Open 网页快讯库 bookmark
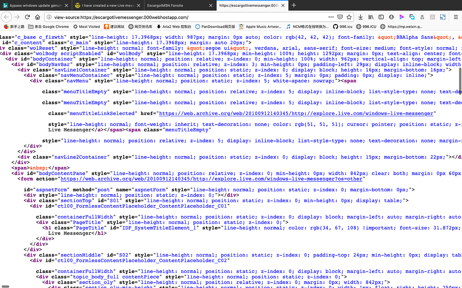 pyautogui.click(x=140, y=27)
